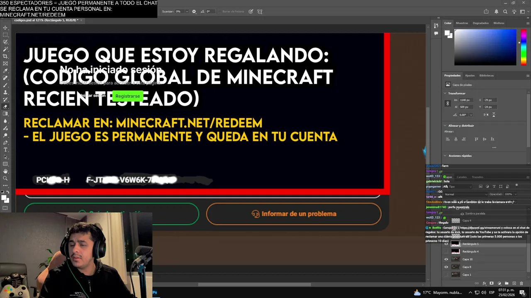Click the layer style fx icon

[484, 284]
